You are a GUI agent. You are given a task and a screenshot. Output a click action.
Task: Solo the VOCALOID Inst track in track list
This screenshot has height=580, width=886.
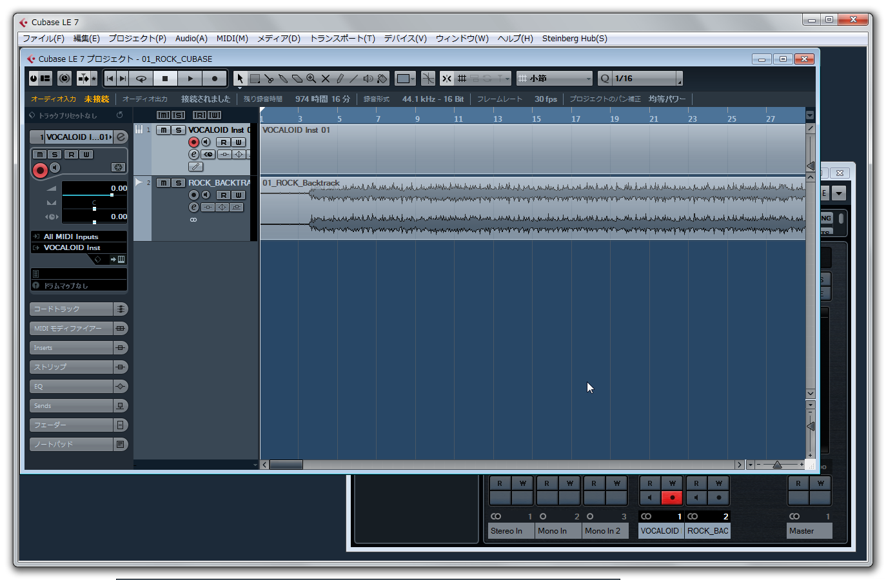(x=179, y=130)
